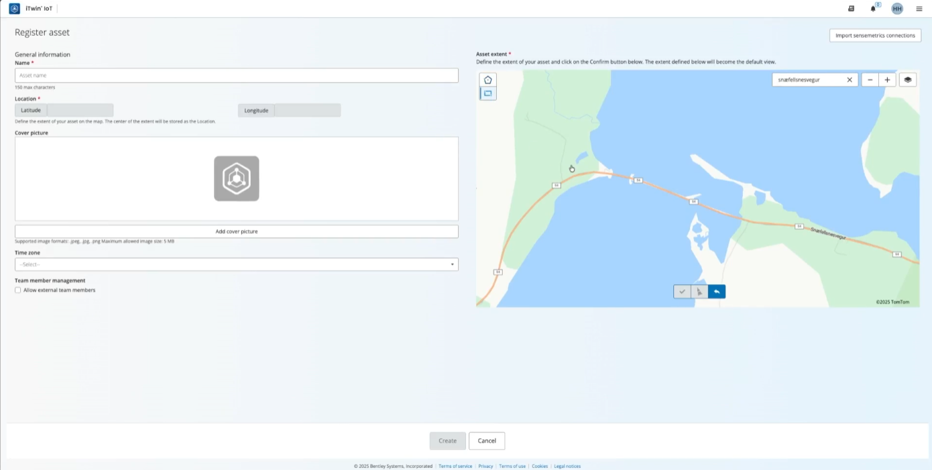Confirm the extent with checkmark button
The image size is (932, 470).
[x=682, y=292]
